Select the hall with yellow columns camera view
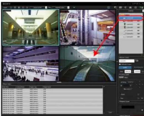Image resolution: width=144 pixels, height=116 pixels. [31, 27]
